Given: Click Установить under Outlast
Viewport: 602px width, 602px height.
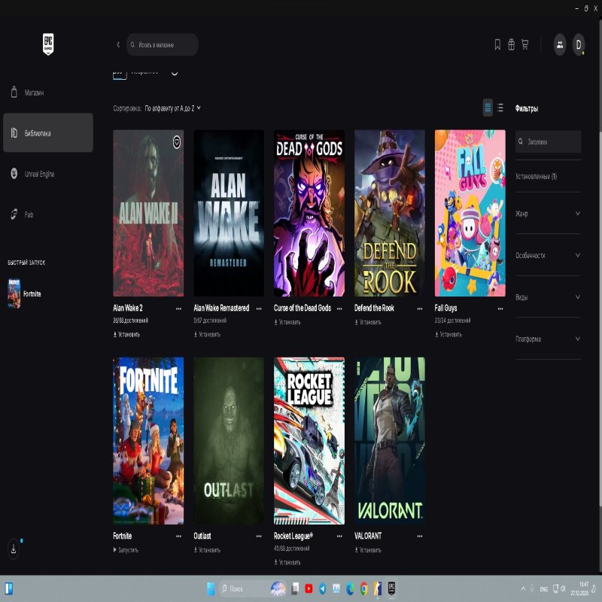Looking at the screenshot, I should [x=207, y=550].
